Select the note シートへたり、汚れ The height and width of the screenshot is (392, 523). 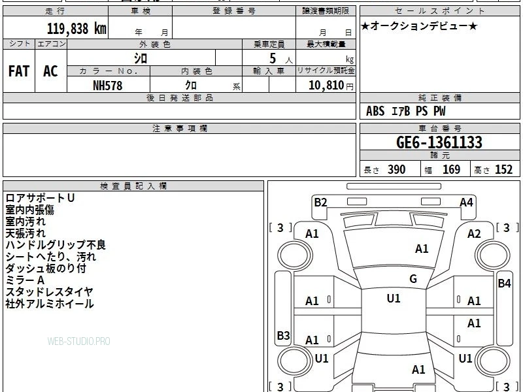(51, 257)
